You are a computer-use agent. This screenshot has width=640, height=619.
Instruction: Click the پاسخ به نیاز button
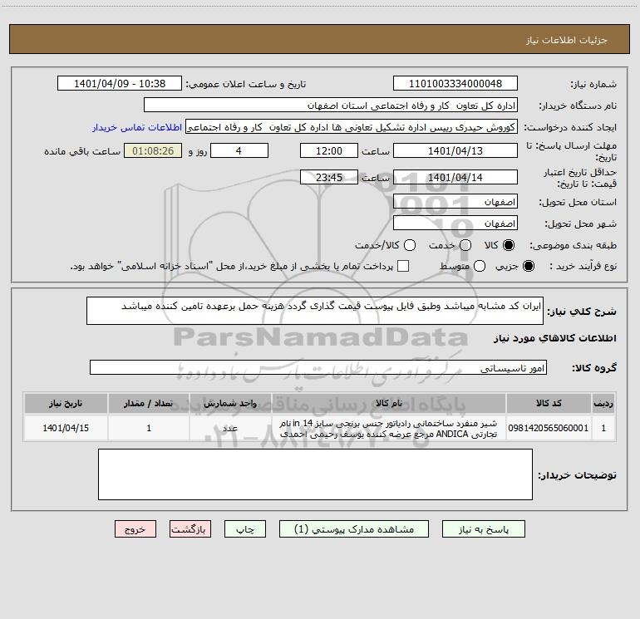tap(483, 529)
